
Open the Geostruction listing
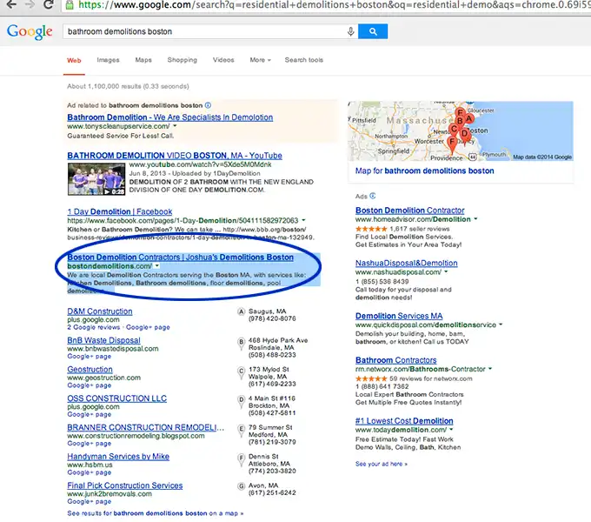pos(90,369)
